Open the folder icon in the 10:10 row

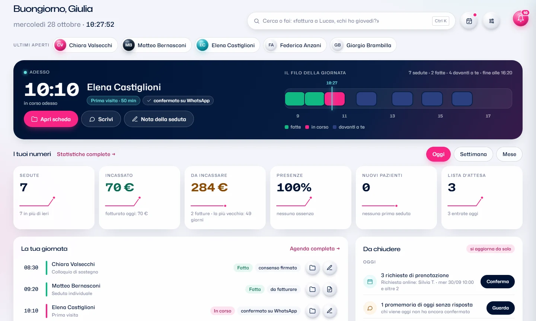[x=312, y=311]
